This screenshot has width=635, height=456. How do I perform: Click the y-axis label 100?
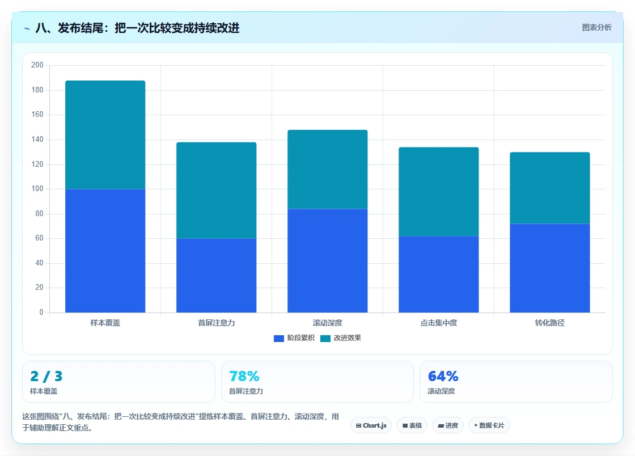pos(37,189)
